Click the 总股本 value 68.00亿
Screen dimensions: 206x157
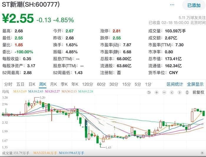124,59
